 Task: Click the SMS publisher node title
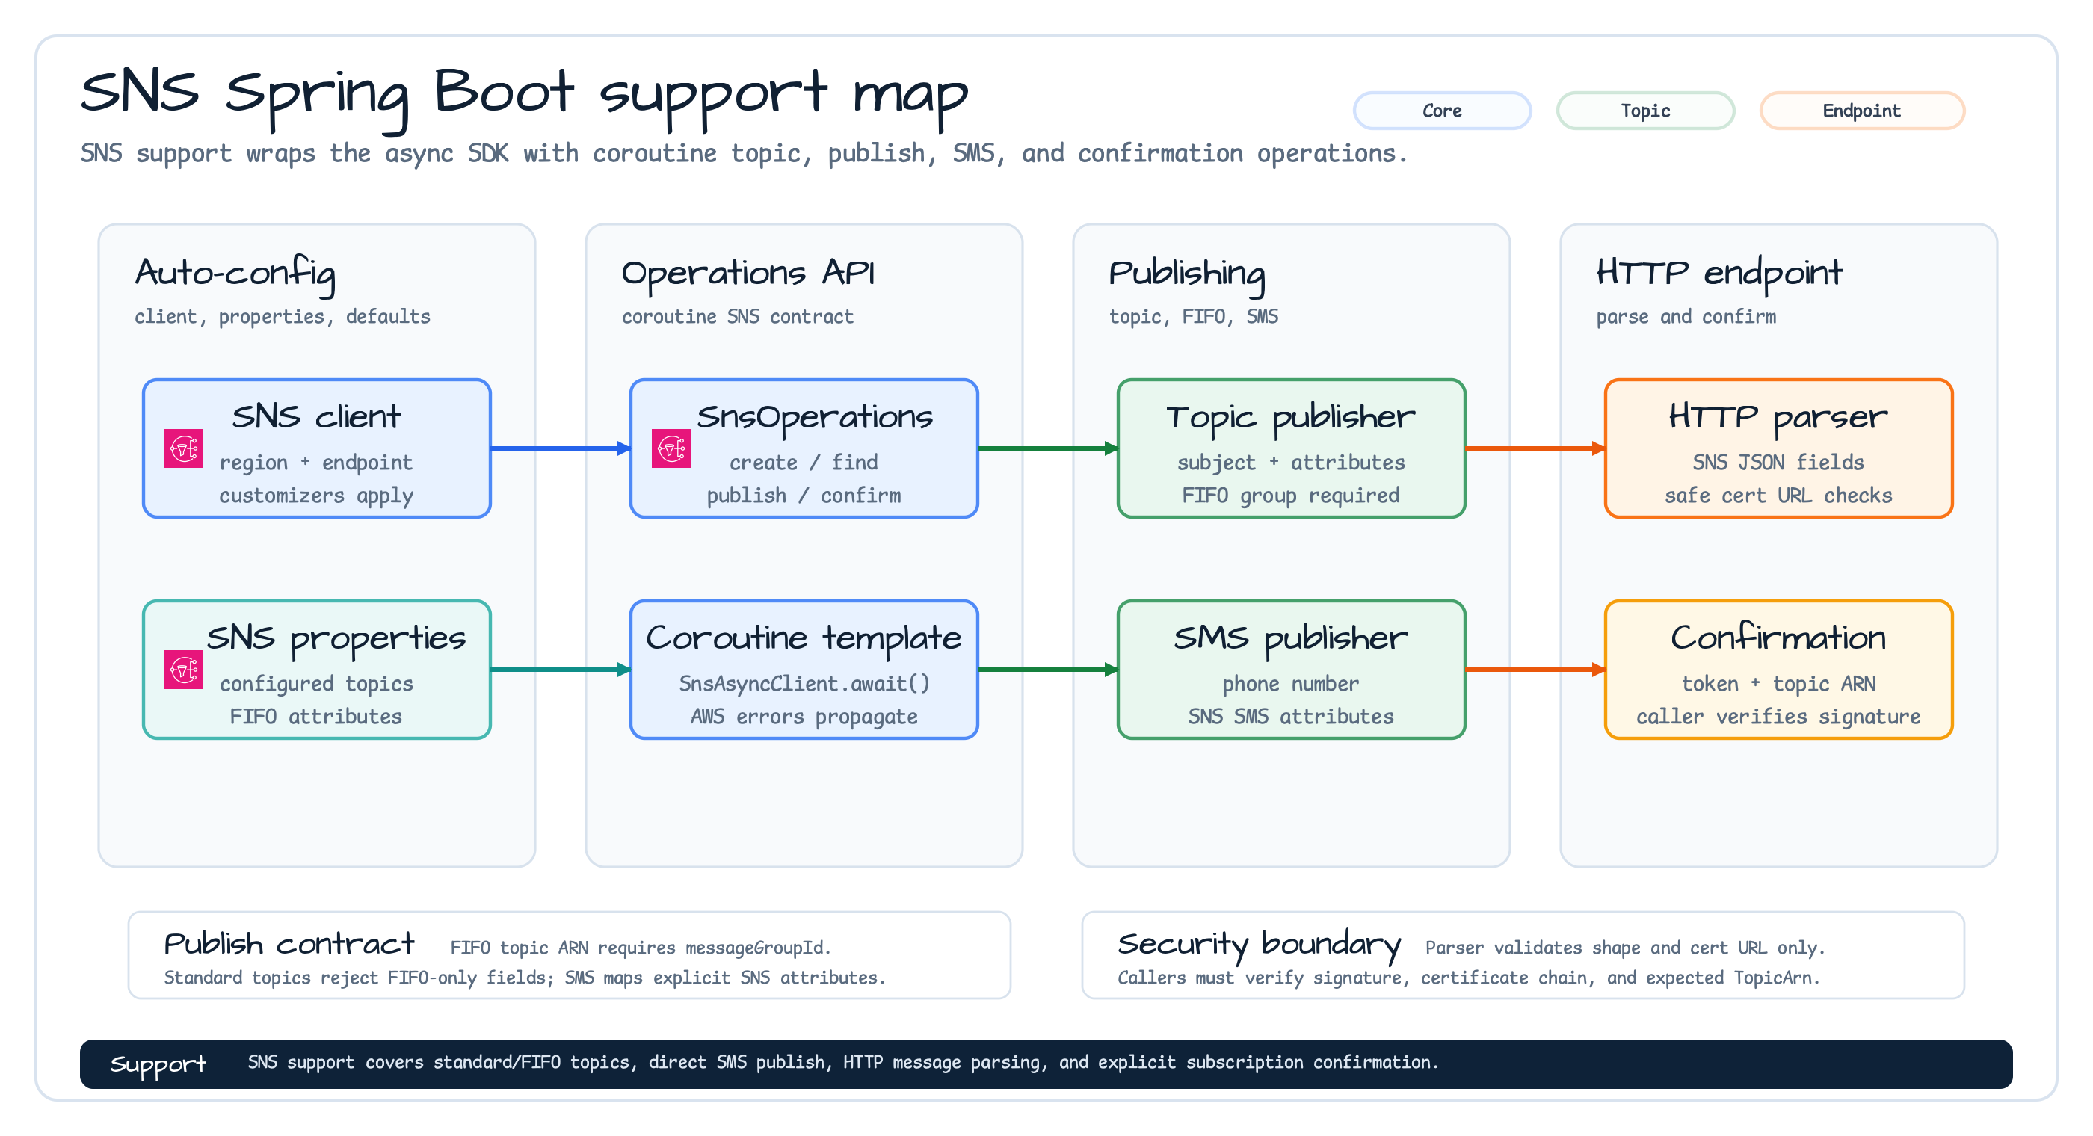point(1290,639)
